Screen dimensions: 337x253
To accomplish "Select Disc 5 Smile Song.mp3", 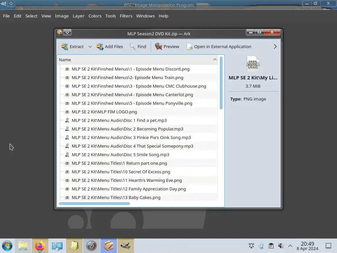I will click(x=120, y=155).
